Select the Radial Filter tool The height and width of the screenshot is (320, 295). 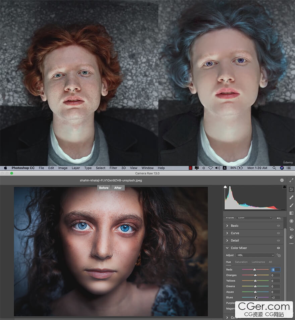(x=291, y=221)
